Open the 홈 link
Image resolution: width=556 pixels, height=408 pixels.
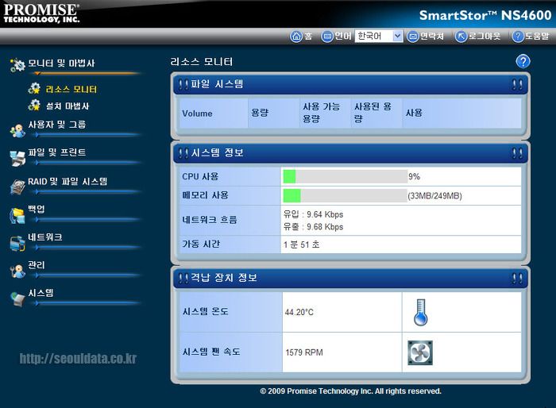(308, 37)
